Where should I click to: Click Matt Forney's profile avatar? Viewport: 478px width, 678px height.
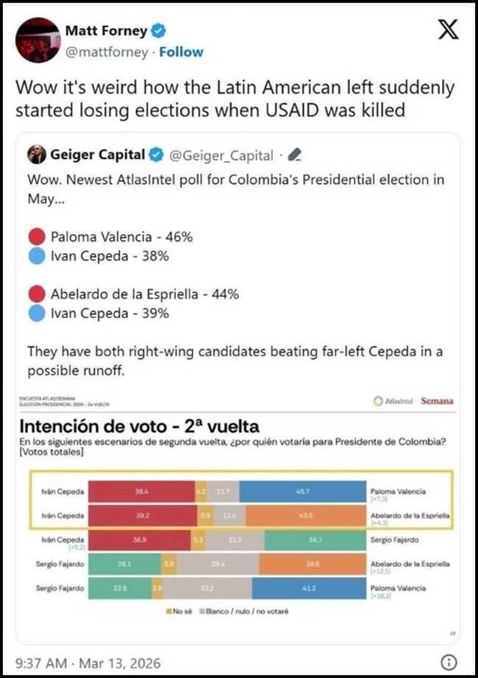click(x=37, y=40)
